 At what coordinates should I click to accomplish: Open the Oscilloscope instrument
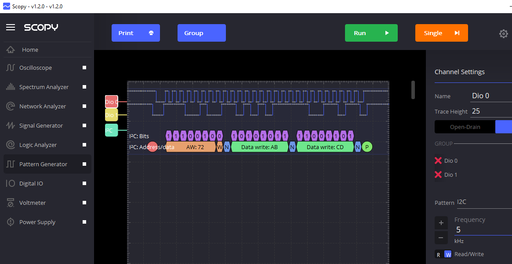tap(47, 68)
